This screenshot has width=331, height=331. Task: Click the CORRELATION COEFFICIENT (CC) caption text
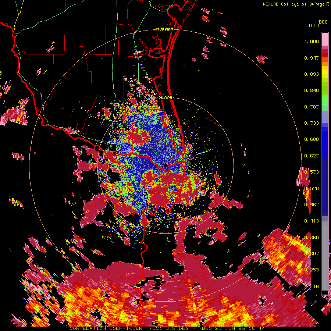[x=115, y=328]
